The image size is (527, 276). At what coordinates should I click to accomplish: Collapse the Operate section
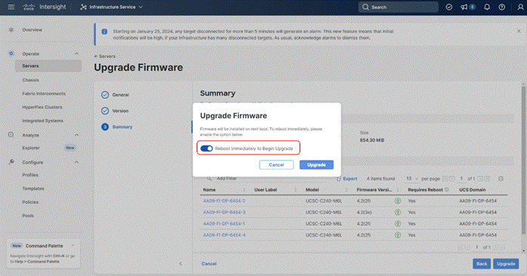pos(76,54)
